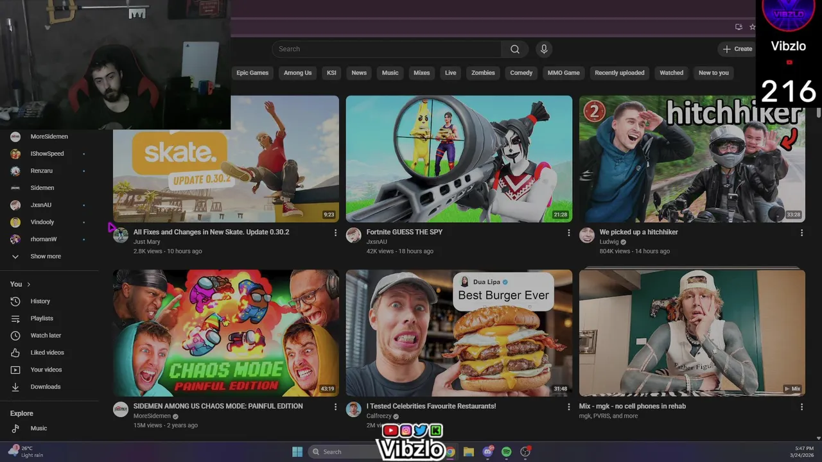Select the Zombies filter chip
This screenshot has height=462, width=822.
click(x=483, y=73)
